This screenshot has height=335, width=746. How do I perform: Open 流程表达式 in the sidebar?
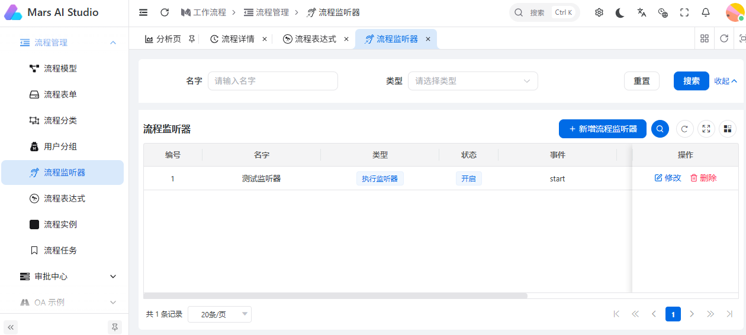(62, 199)
